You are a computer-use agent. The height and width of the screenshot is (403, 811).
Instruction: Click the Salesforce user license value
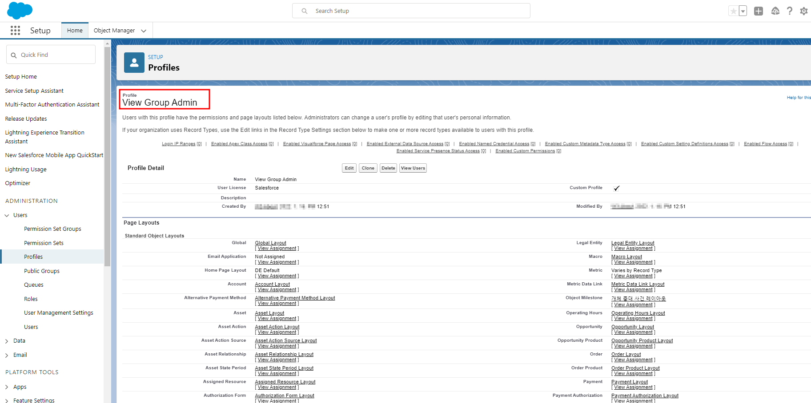click(x=267, y=188)
